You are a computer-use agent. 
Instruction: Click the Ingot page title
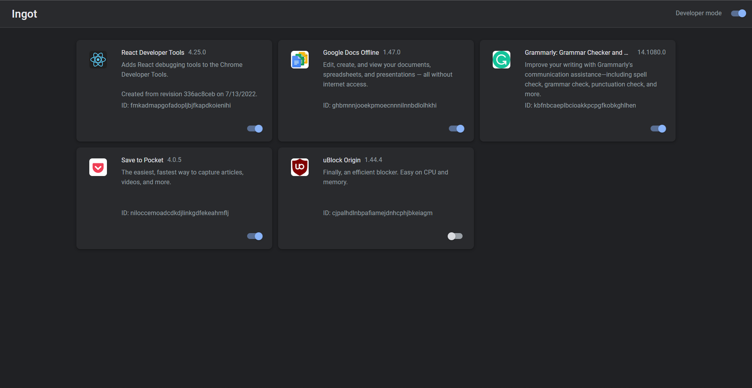(24, 14)
